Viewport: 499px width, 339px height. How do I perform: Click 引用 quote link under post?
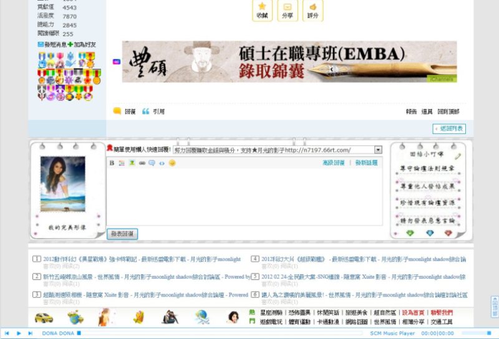(x=155, y=112)
